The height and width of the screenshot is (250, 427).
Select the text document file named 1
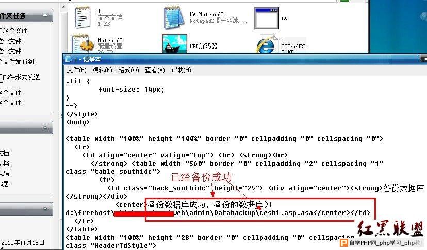click(x=83, y=17)
